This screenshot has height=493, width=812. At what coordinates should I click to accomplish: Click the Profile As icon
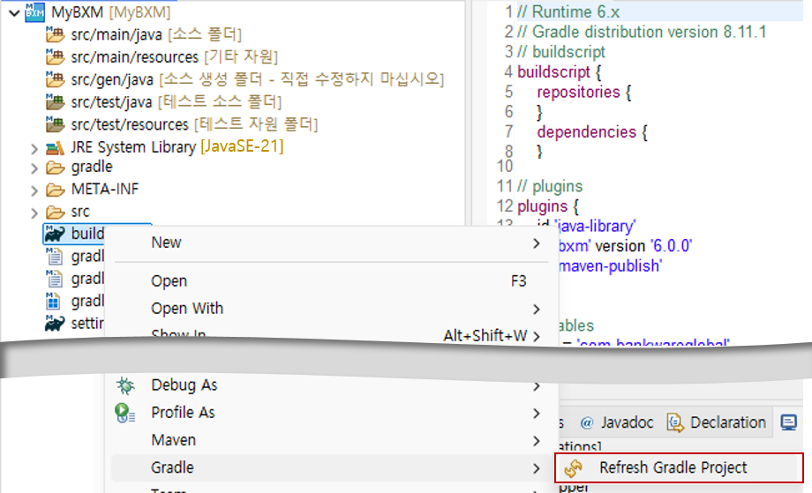[x=124, y=414]
